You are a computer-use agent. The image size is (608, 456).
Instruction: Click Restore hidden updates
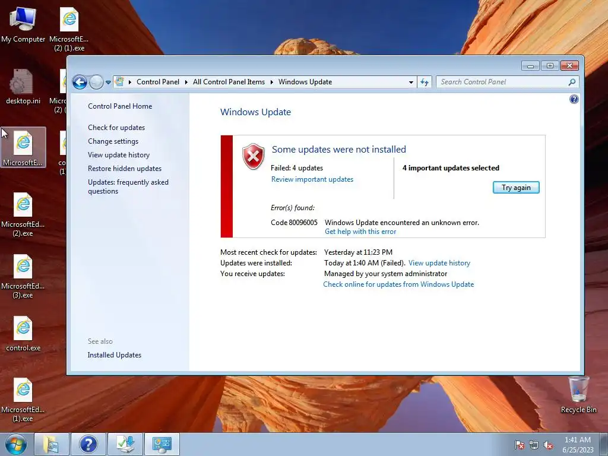(x=125, y=168)
